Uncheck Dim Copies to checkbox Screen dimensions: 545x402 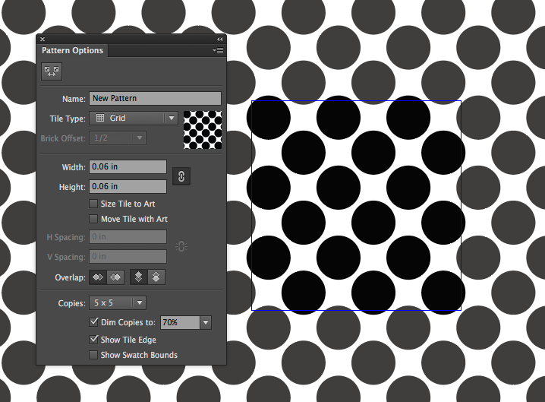[93, 322]
